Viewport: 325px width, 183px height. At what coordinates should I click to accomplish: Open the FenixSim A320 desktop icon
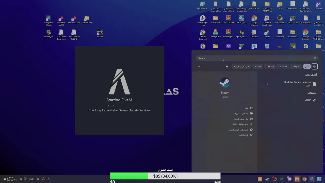click(x=61, y=21)
